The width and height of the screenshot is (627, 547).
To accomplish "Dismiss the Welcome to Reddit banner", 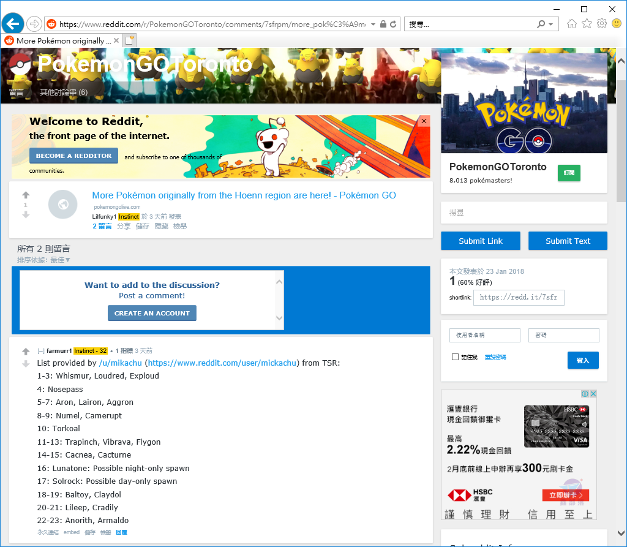I will coord(424,121).
